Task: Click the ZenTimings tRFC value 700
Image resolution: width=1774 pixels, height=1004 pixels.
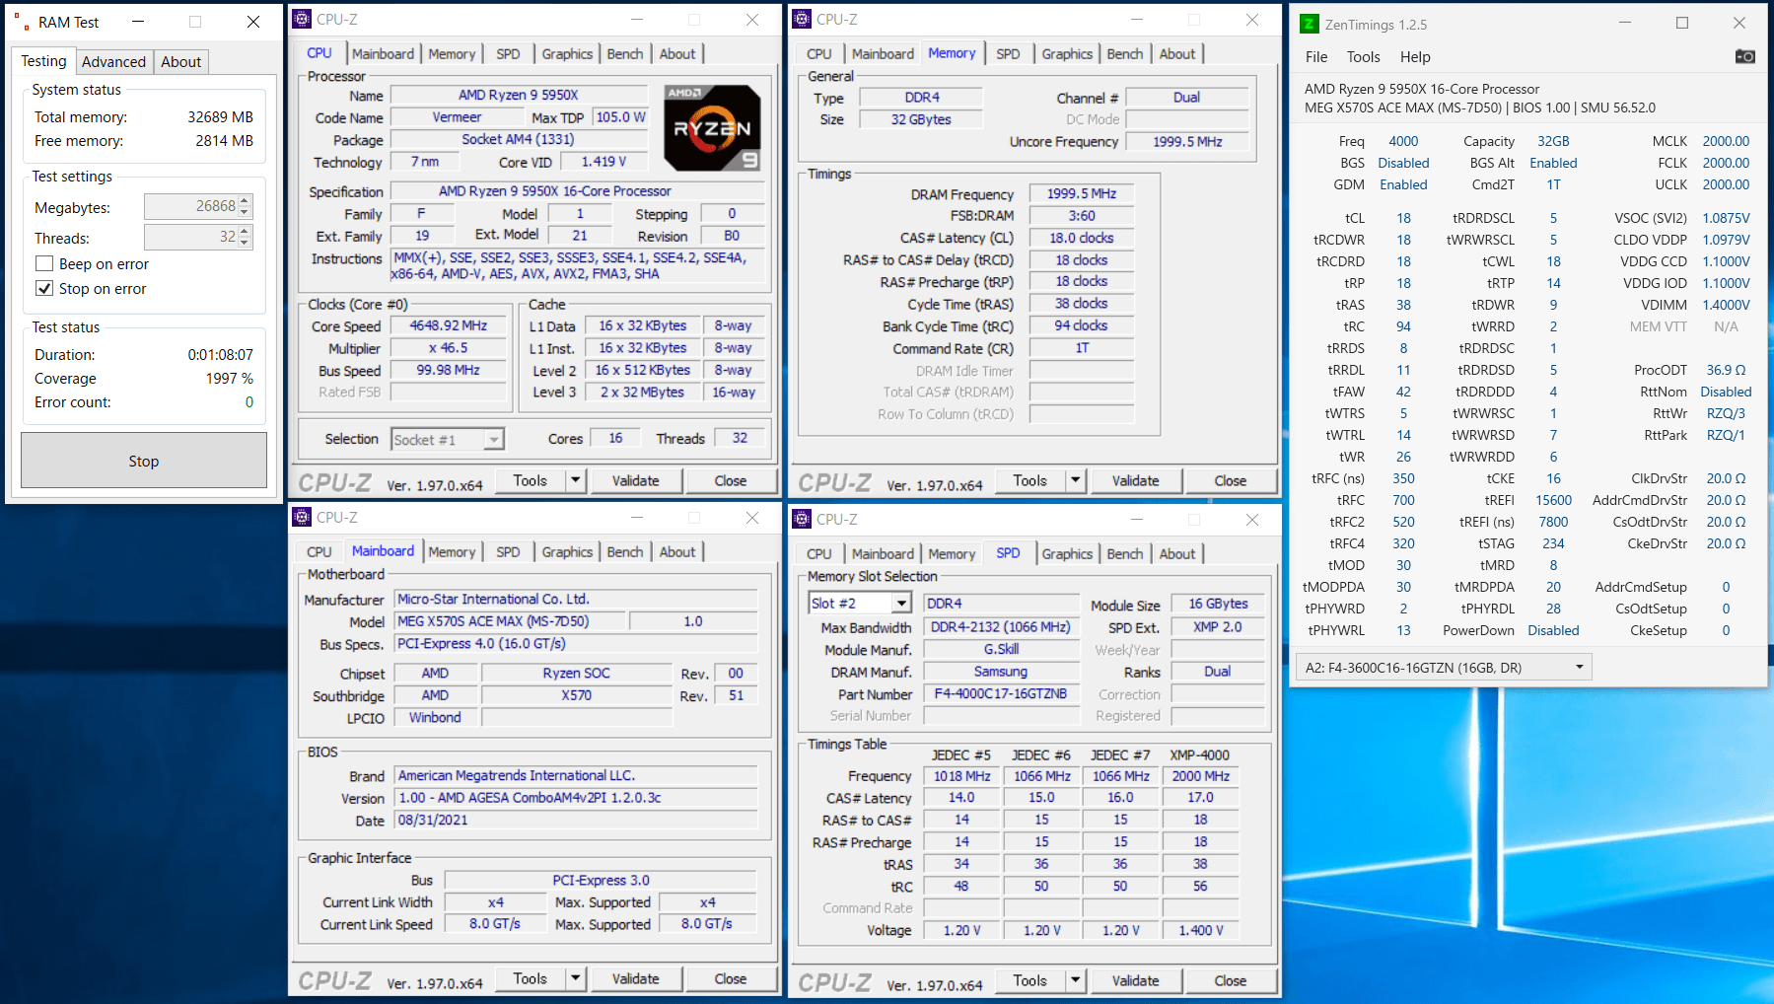Action: [x=1403, y=500]
